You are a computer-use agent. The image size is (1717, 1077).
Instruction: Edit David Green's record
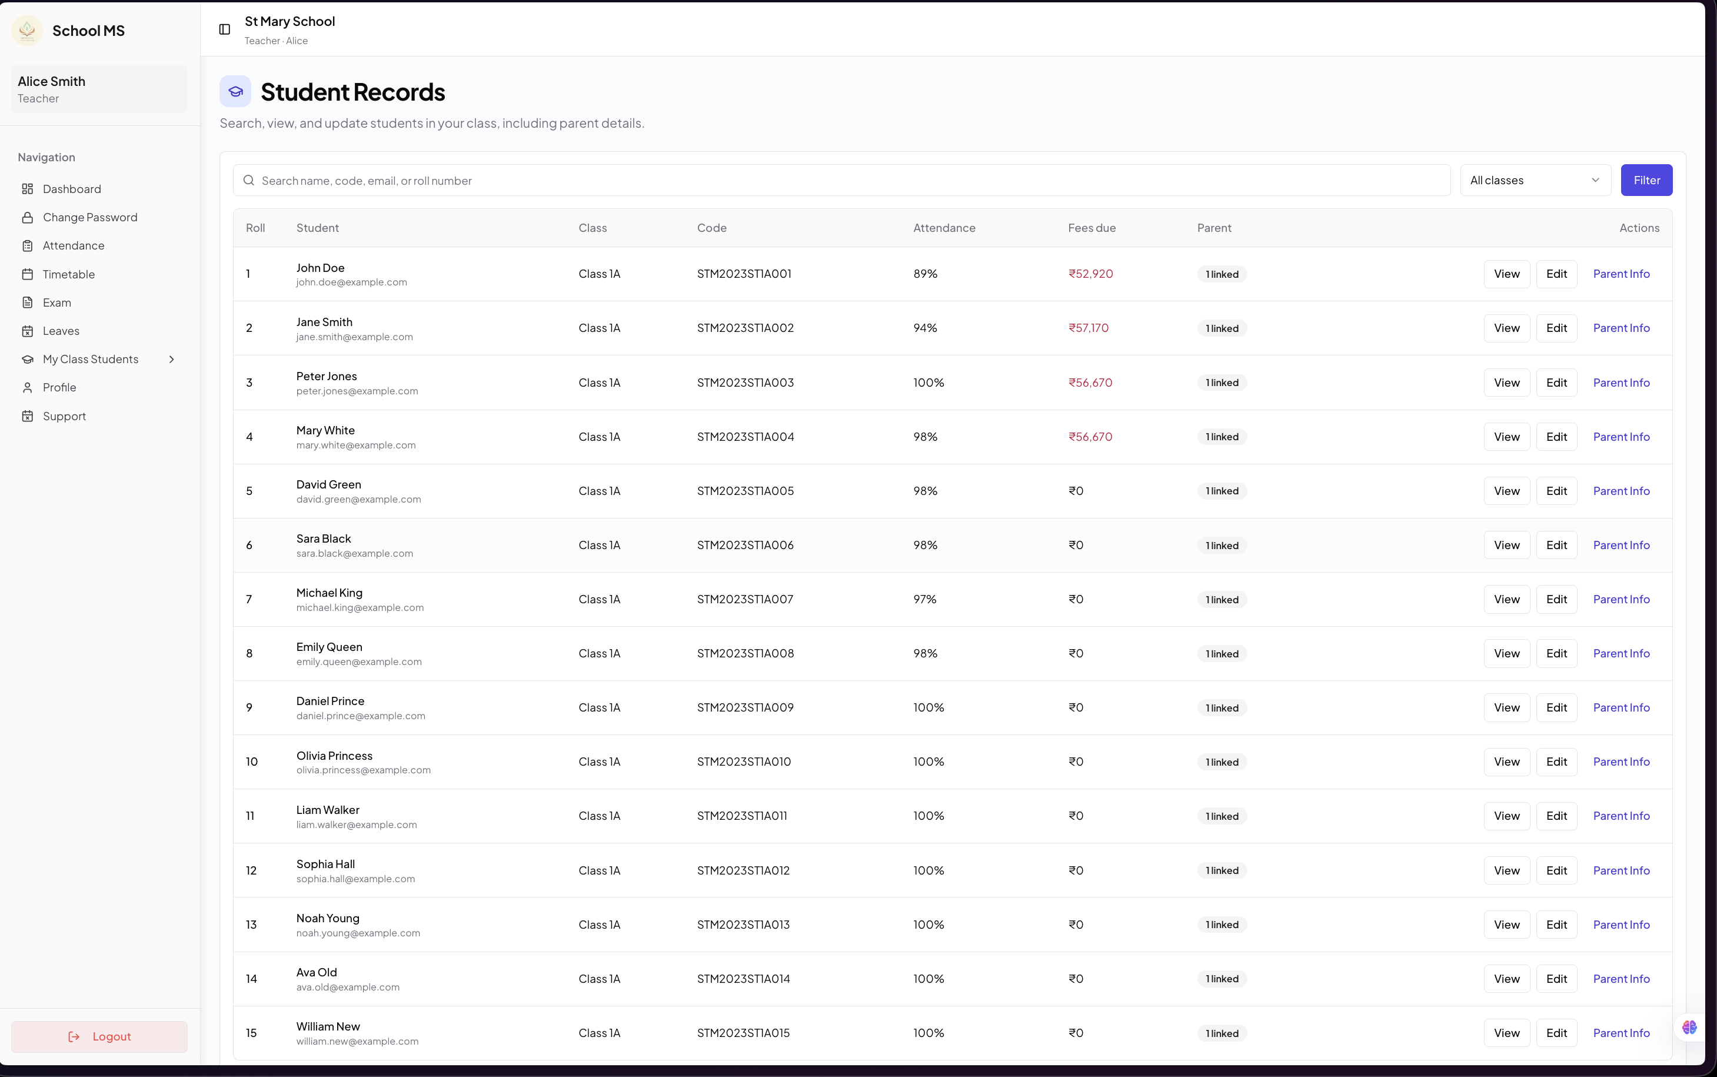click(1557, 491)
